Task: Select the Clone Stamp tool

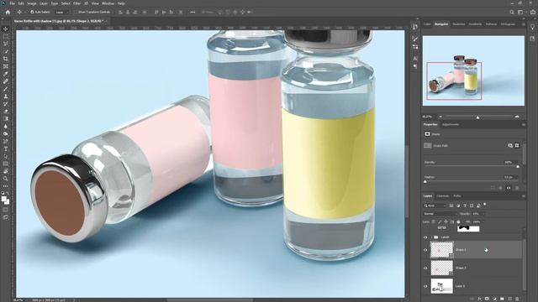Action: coord(6,96)
